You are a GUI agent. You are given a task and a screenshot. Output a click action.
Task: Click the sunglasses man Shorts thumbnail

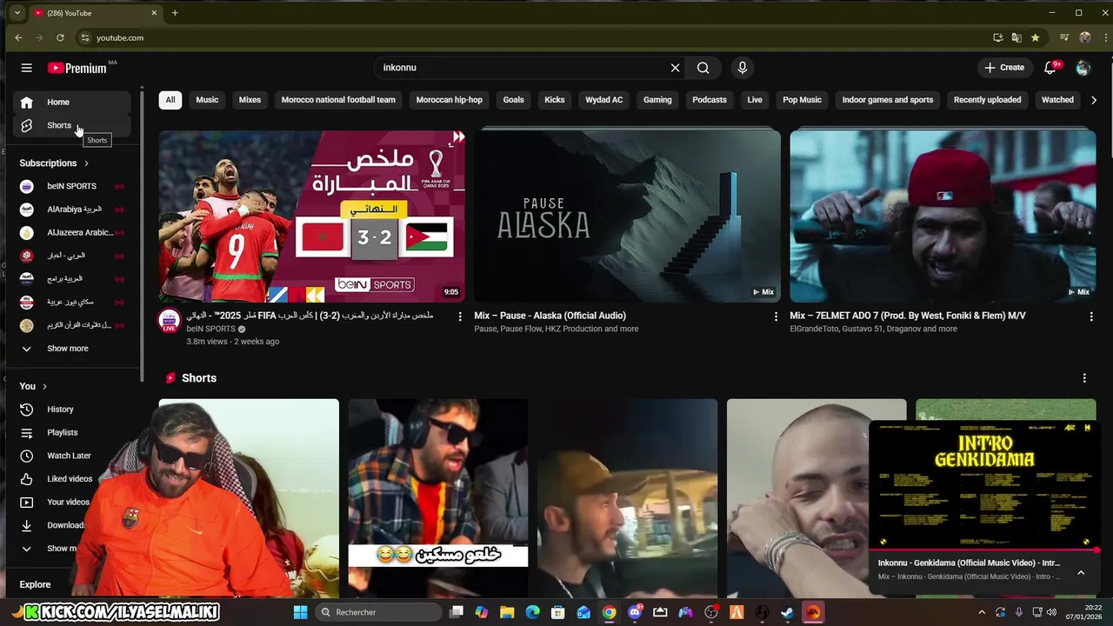pyautogui.click(x=438, y=498)
